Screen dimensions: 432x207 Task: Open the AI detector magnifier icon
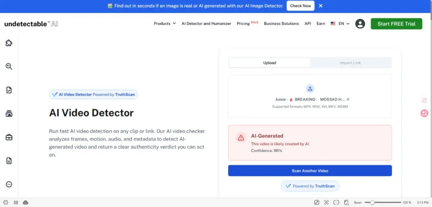[x=9, y=66]
